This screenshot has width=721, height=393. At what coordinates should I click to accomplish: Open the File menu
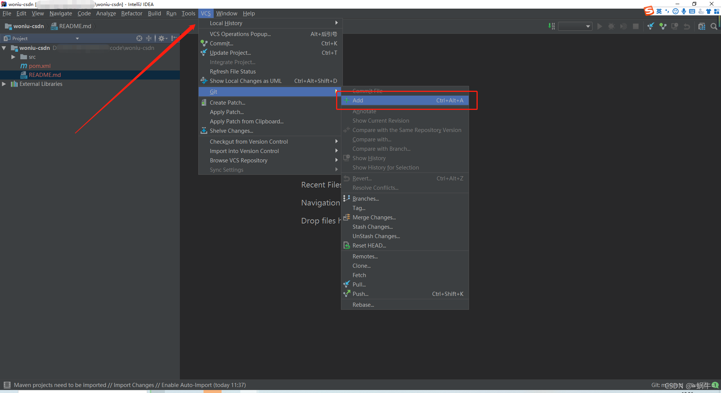tap(7, 13)
